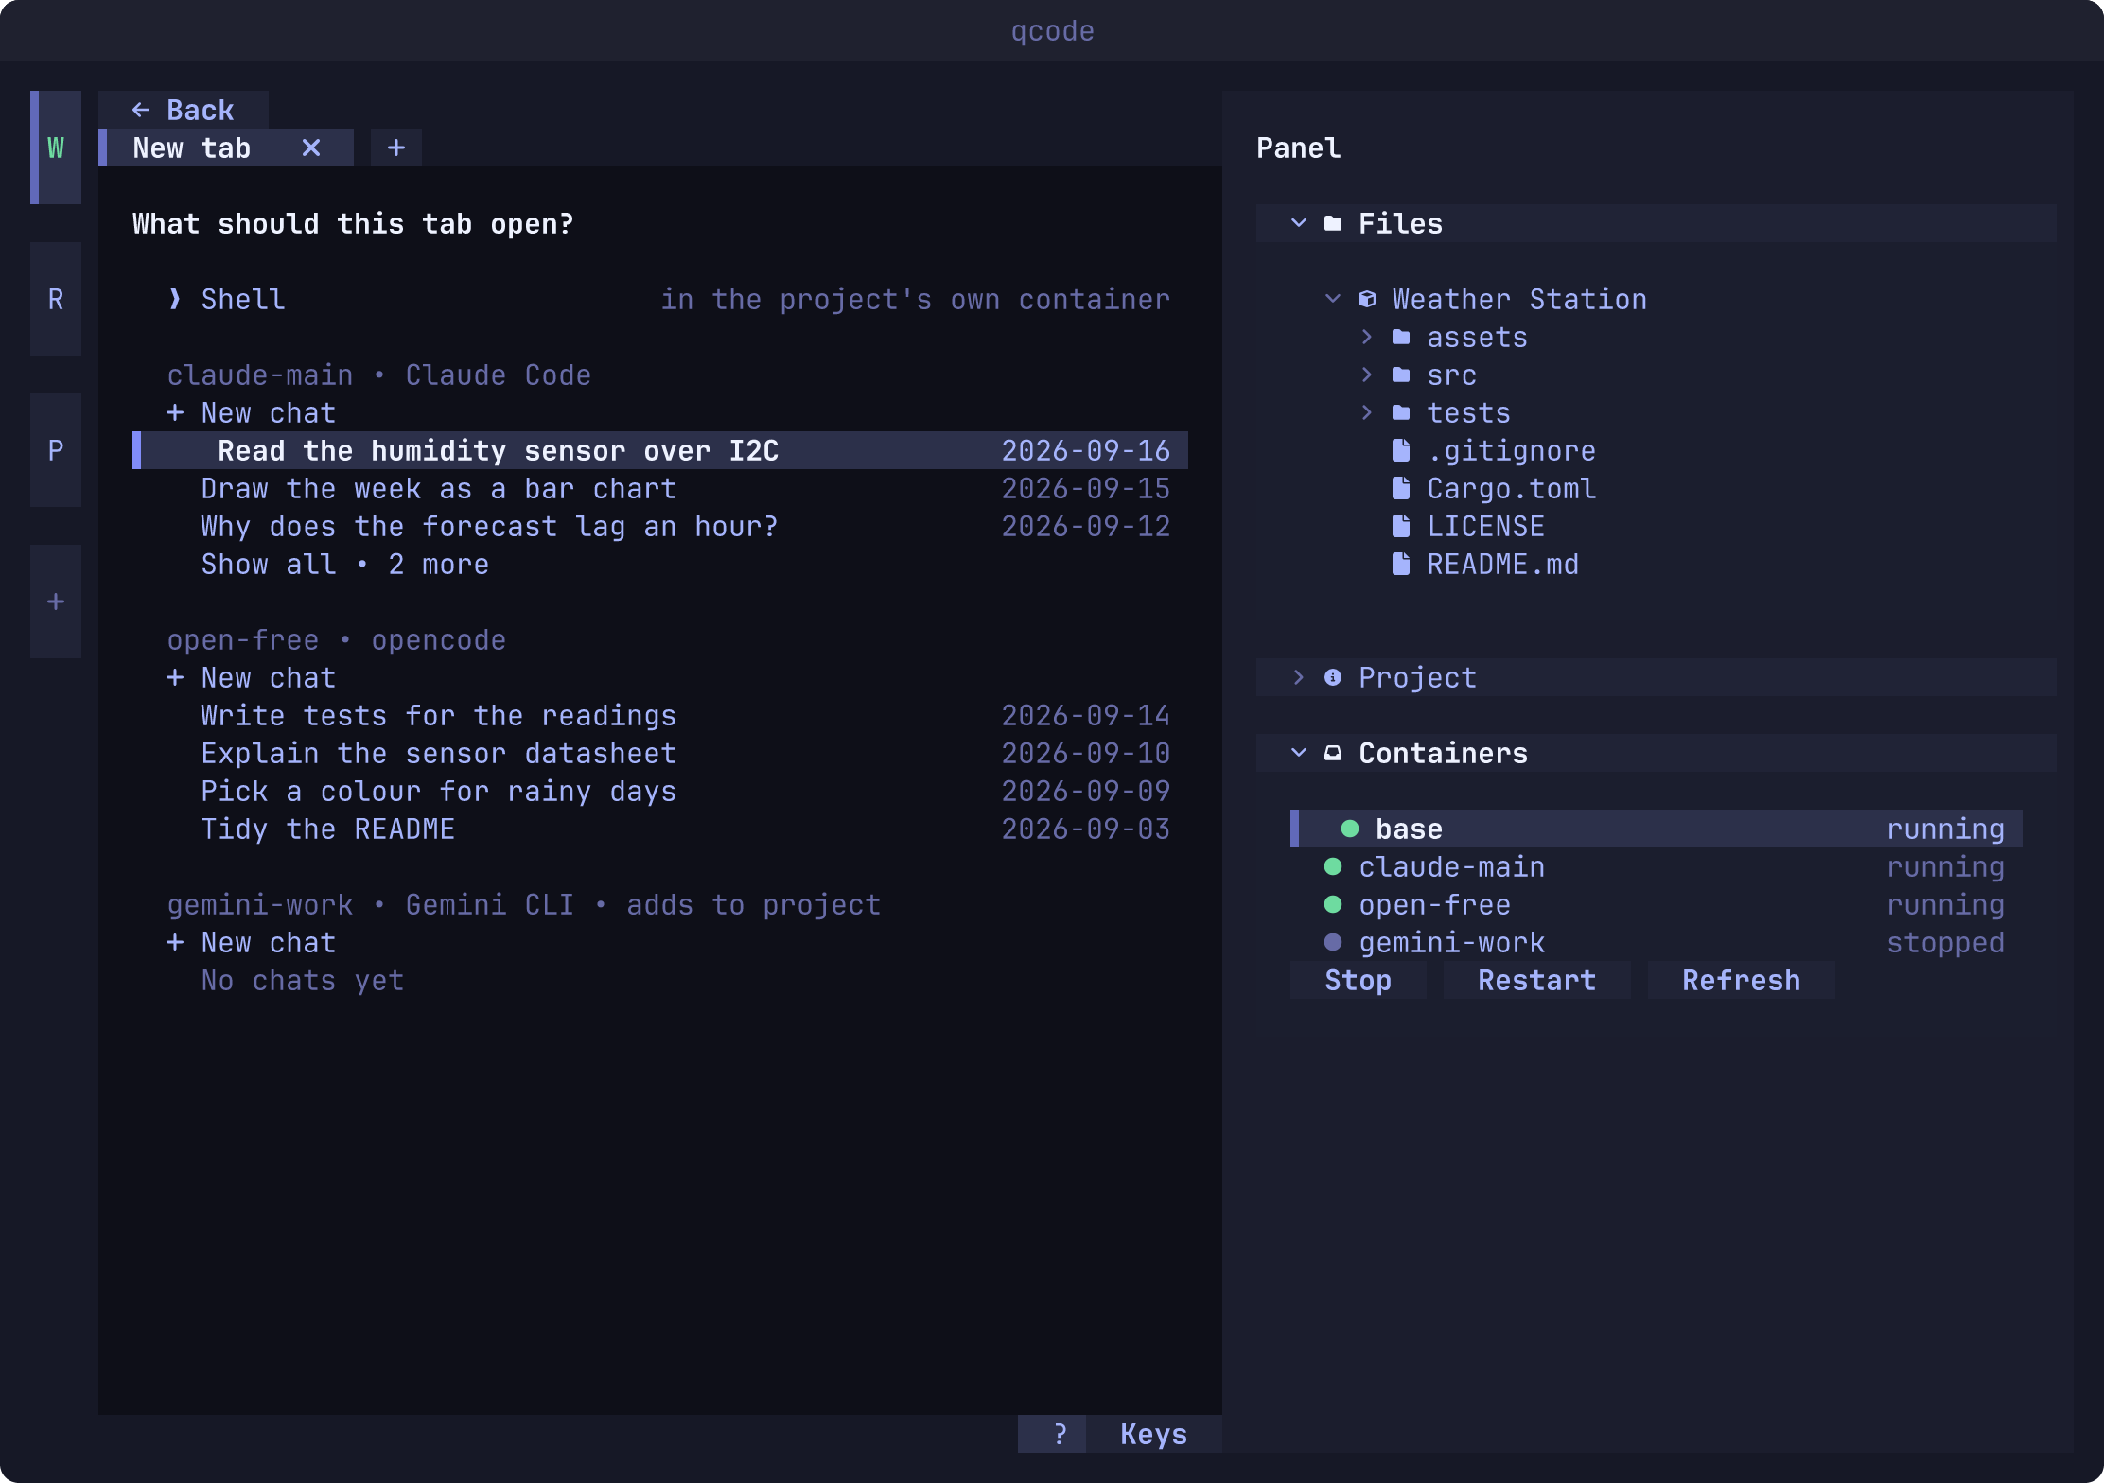2104x1483 pixels.
Task: Stop the selected container
Action: (1359, 980)
